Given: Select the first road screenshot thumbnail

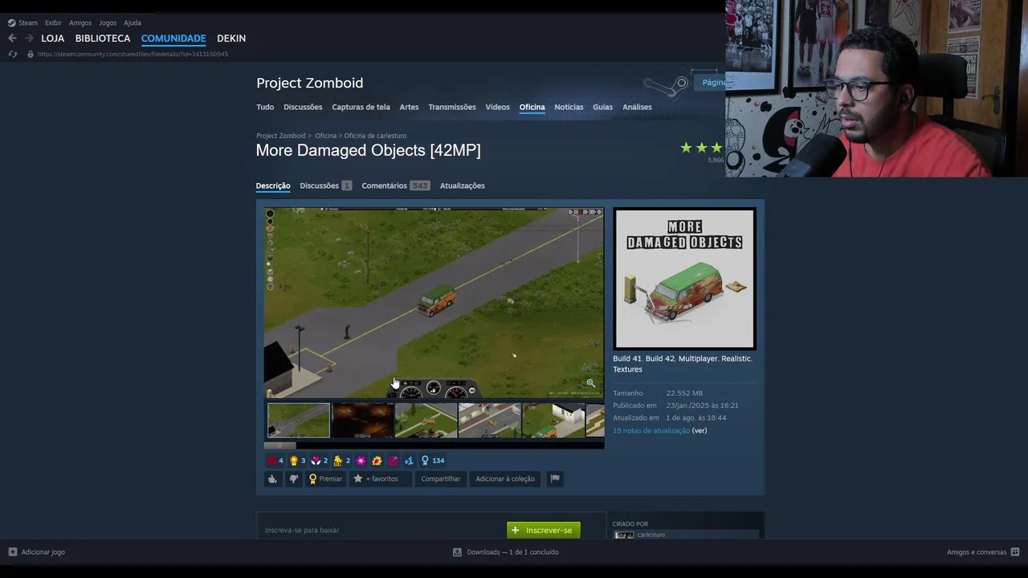Looking at the screenshot, I should pyautogui.click(x=299, y=421).
